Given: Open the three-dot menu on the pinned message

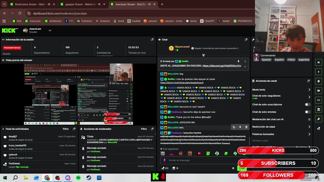Looking at the screenshot, I should (x=245, y=61).
